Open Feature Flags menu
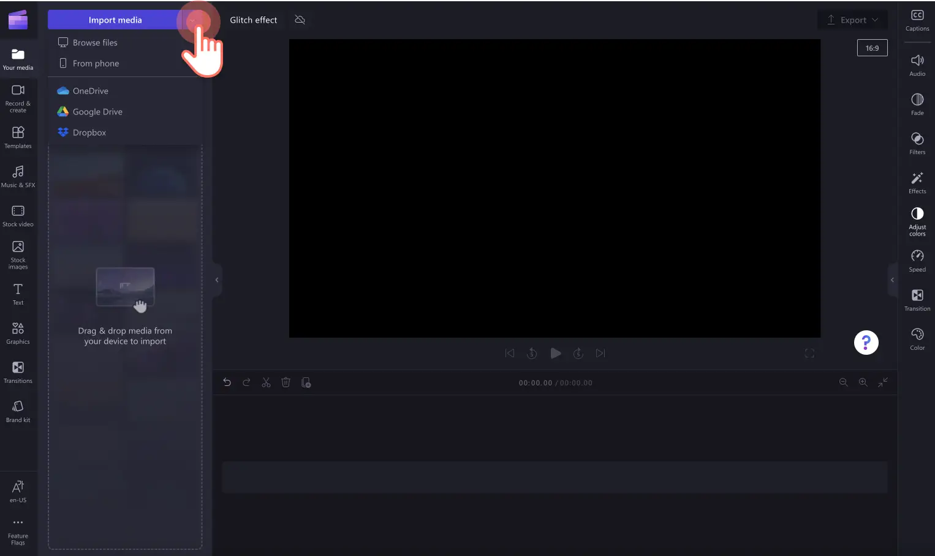 [x=18, y=531]
